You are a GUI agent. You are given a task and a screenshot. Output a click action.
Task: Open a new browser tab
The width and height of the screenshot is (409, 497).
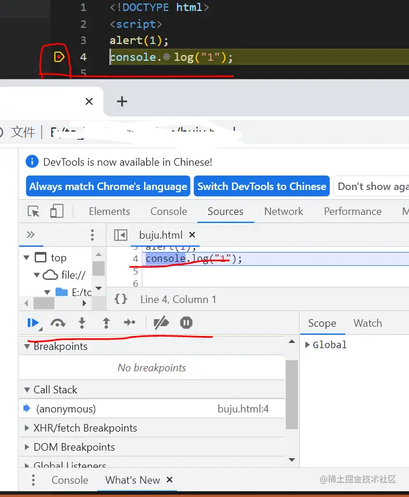click(122, 101)
